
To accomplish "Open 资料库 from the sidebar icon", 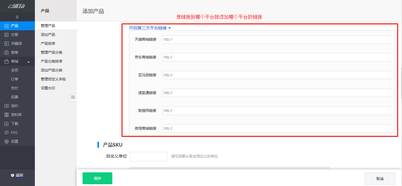I will (x=7, y=115).
